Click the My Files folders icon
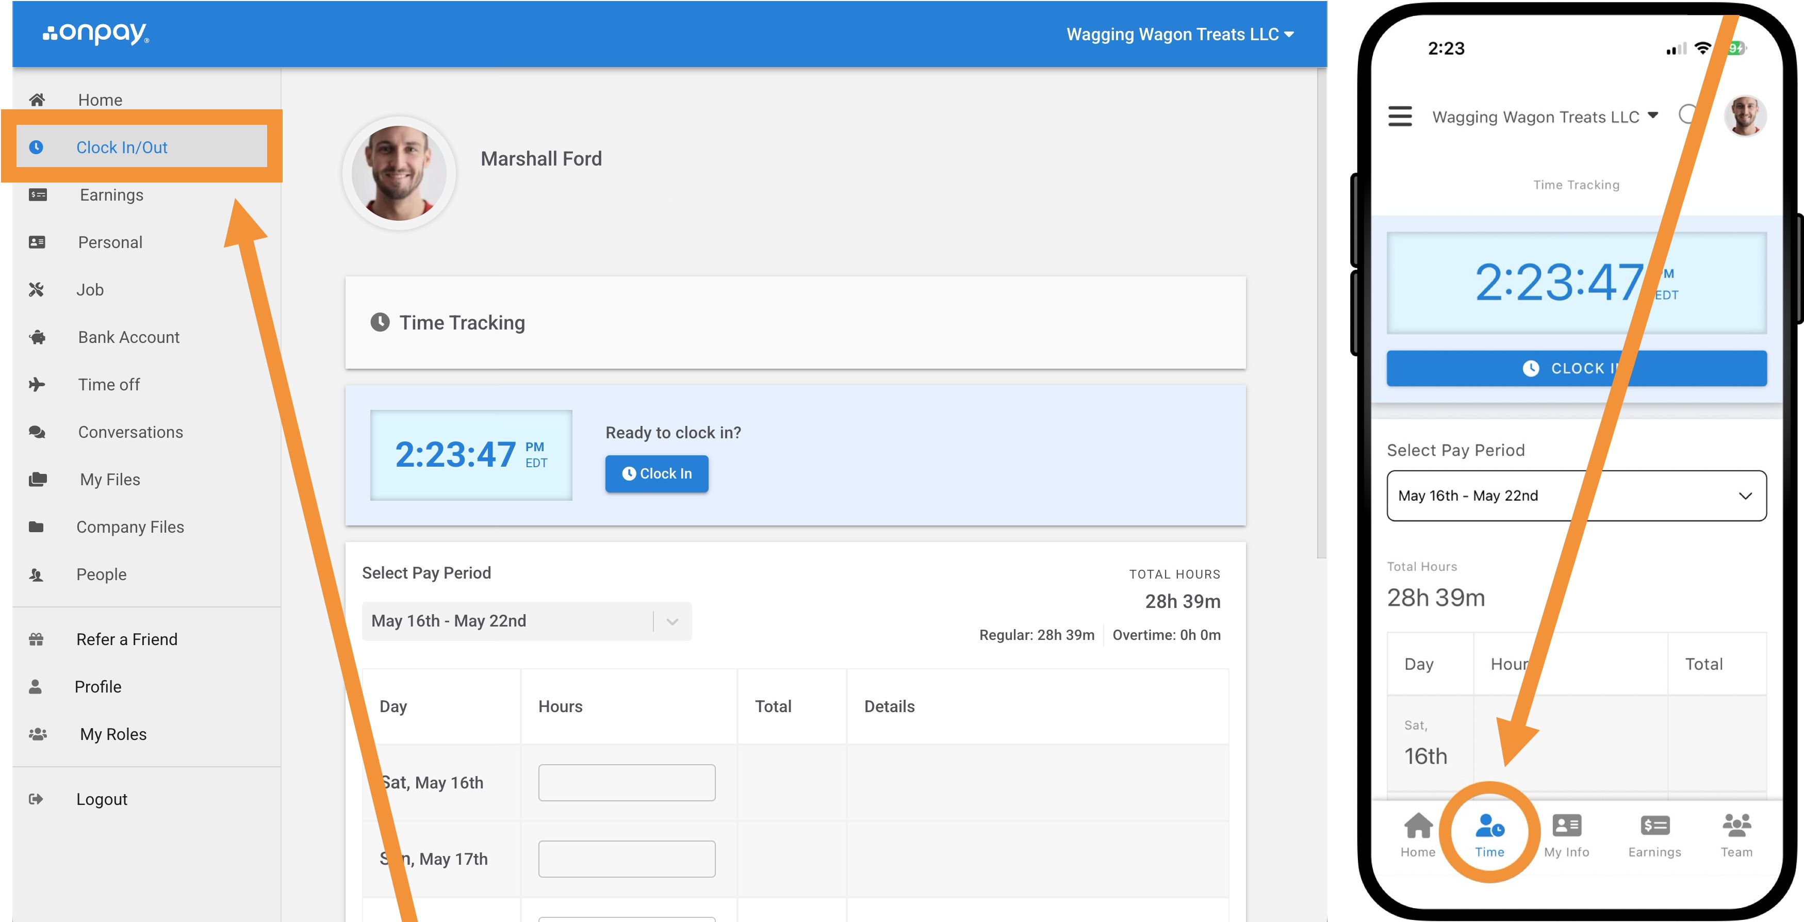This screenshot has height=922, width=1804. 38,480
